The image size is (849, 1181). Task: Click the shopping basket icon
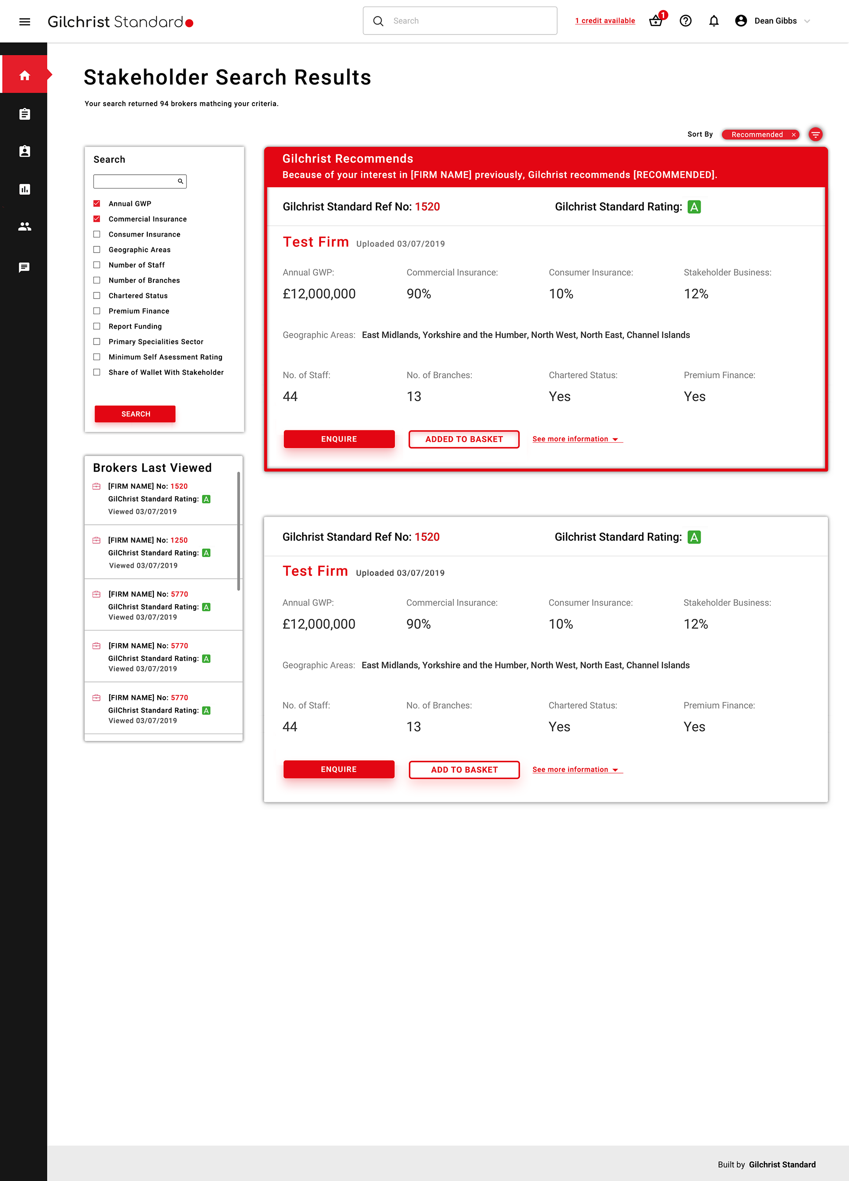click(x=655, y=21)
